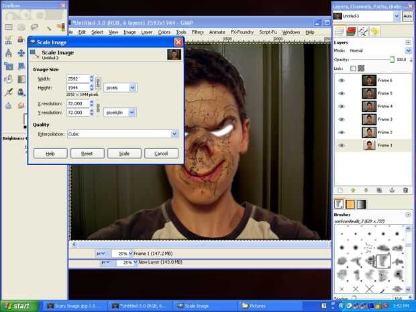
Task: Select the Move tool with four arrows
Action: (x=21, y=53)
